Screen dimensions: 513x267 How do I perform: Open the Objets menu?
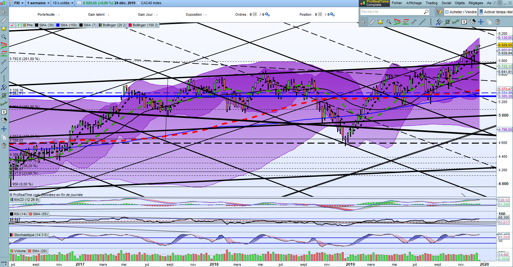pyautogui.click(x=460, y=3)
